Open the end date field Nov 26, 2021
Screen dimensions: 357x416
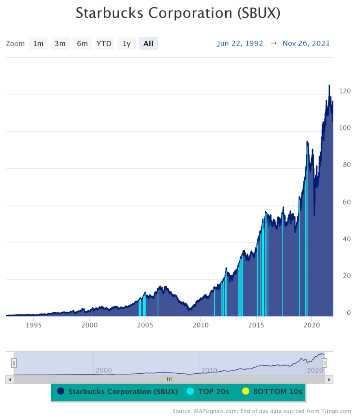[306, 43]
